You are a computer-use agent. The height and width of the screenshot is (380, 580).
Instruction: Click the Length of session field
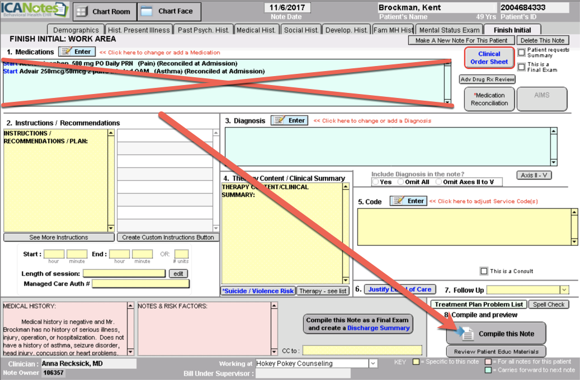pos(124,273)
